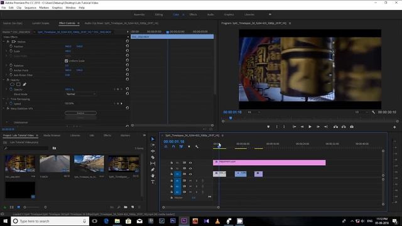Open the Window menu
Viewport: 402px width, 226px height.
click(x=70, y=8)
